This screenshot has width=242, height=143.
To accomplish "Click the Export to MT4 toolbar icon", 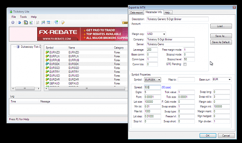I will tap(26, 22).
